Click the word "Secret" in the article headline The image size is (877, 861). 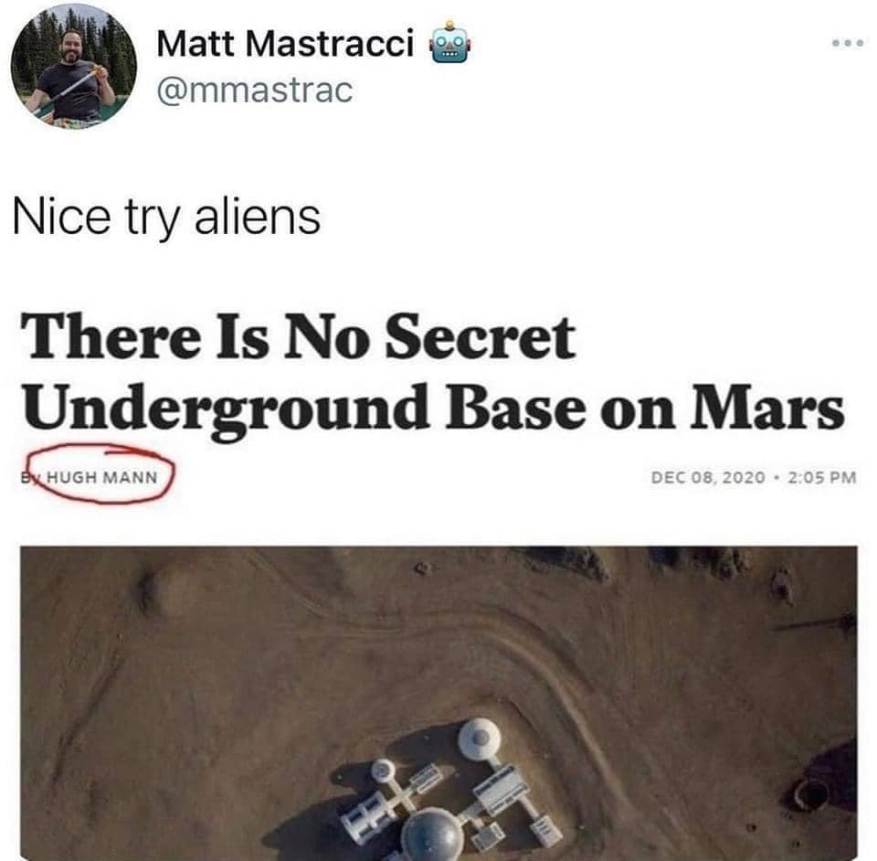(481, 337)
